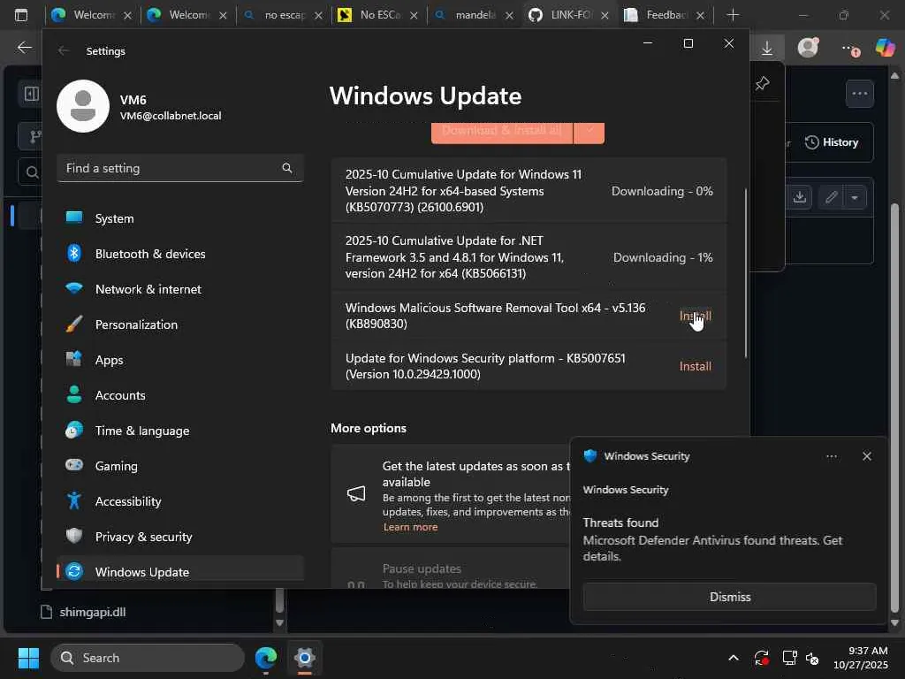Click muted volume tray icon

(812, 658)
